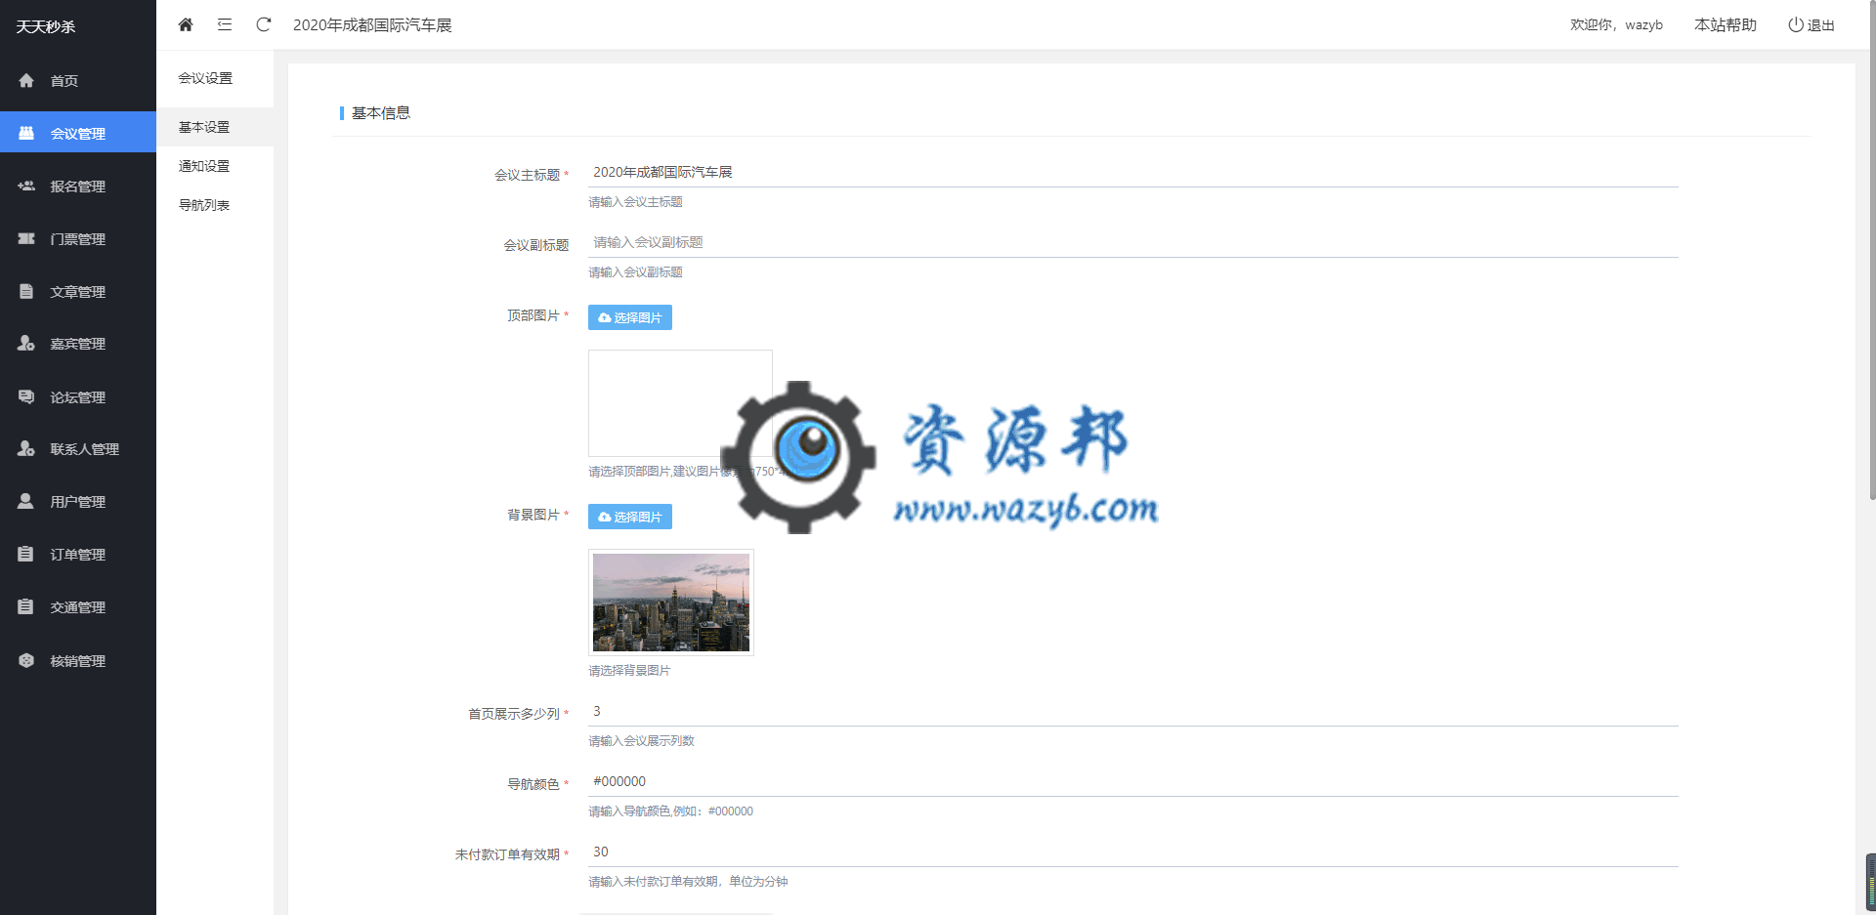The image size is (1876, 915).
Task: Click the 未付款订单有效期 input field
Action: [x=1133, y=852]
